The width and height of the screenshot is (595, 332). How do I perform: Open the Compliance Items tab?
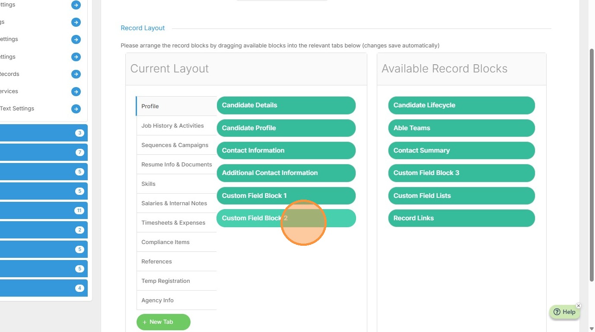point(176,242)
